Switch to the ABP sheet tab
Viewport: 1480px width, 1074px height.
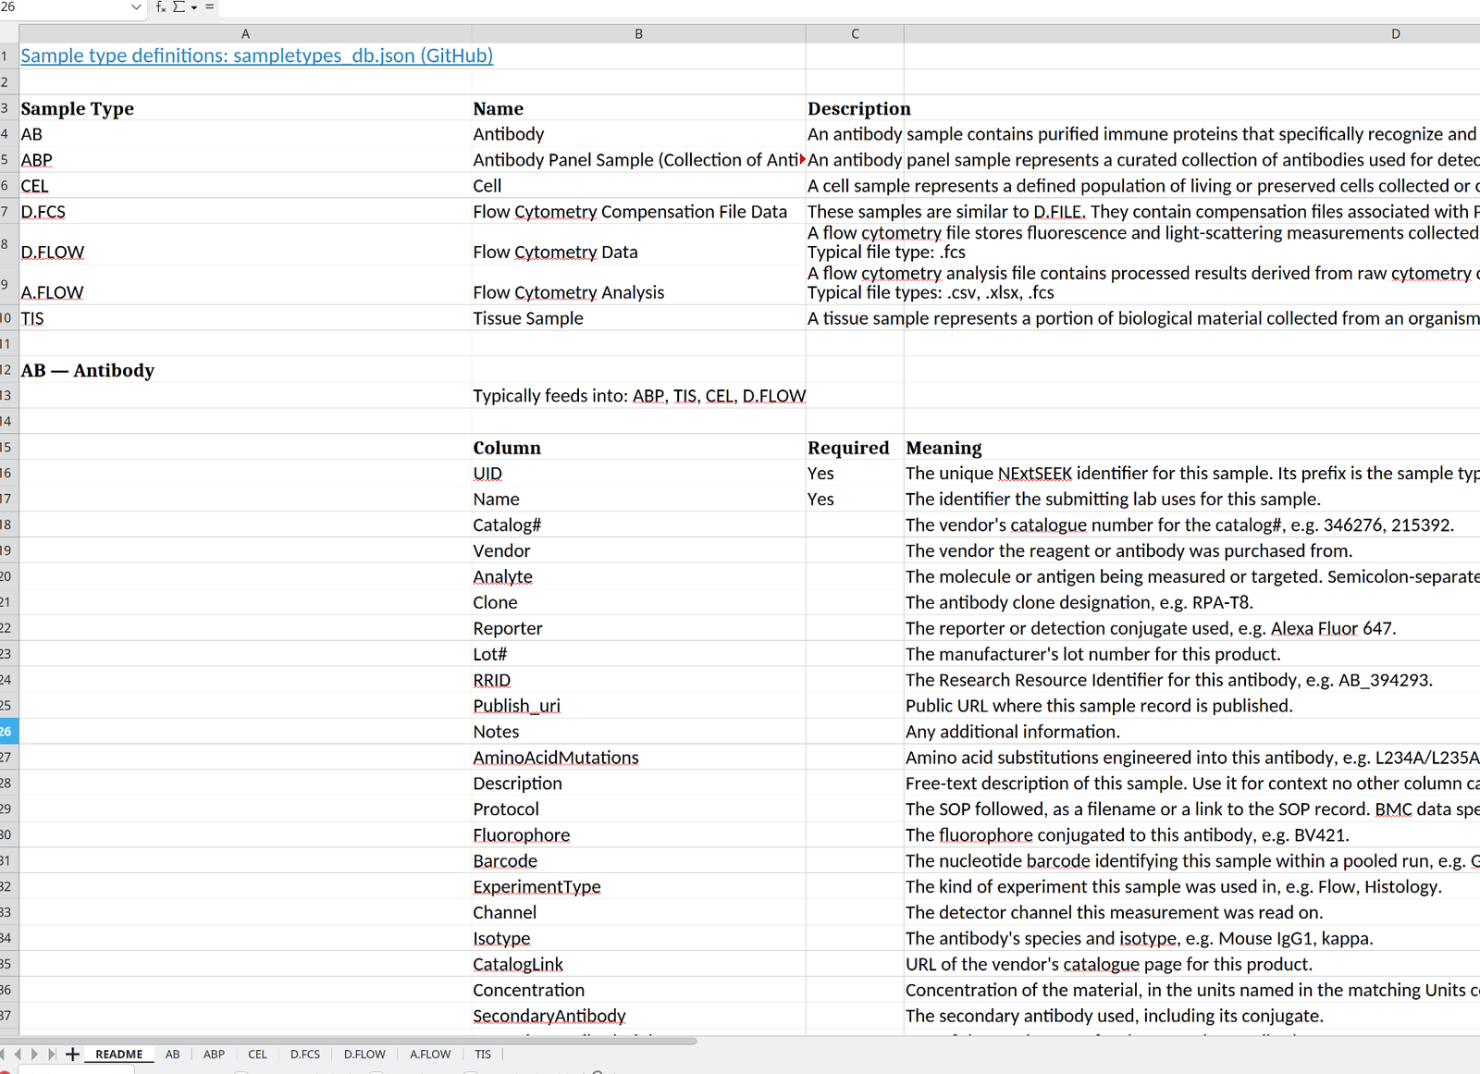214,1054
